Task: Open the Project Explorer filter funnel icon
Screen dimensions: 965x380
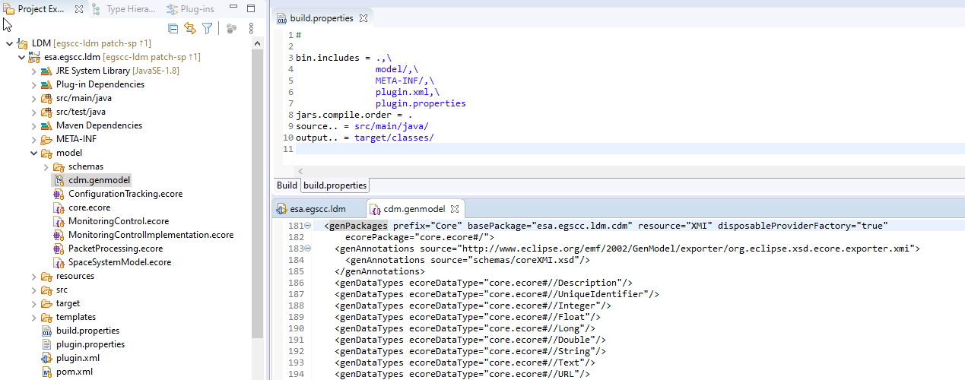Action: pyautogui.click(x=207, y=29)
